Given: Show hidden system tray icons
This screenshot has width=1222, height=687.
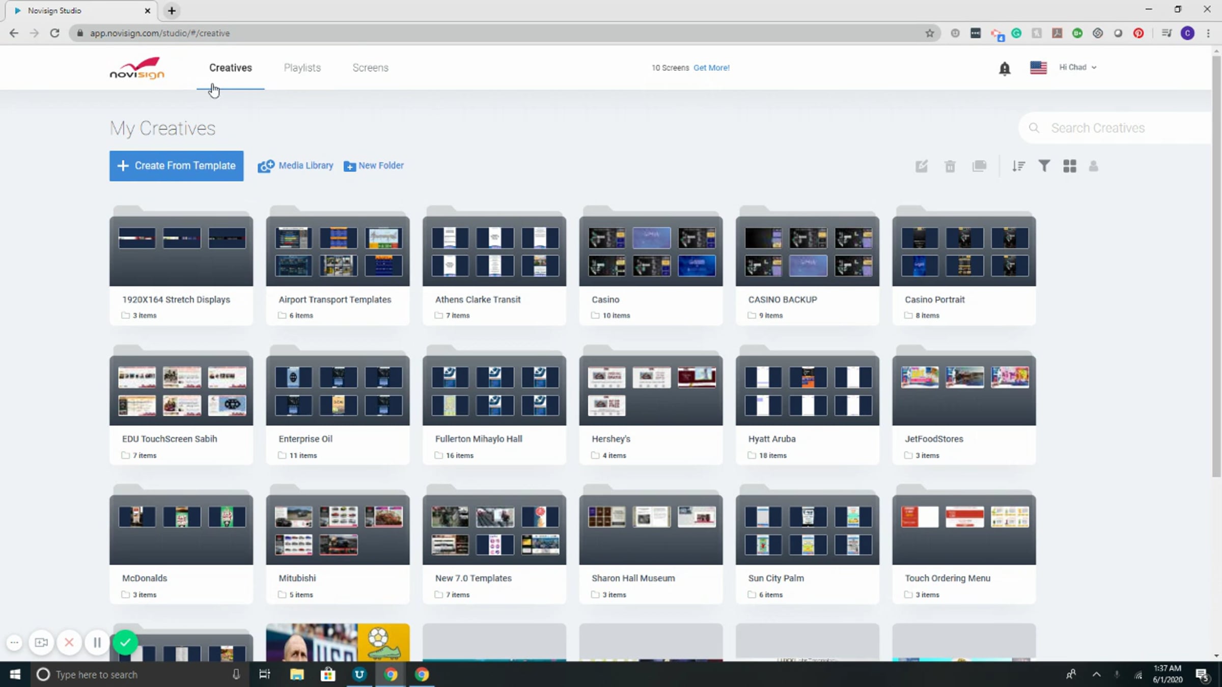Looking at the screenshot, I should 1096,674.
